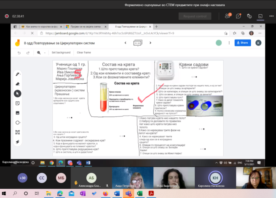The image size is (276, 198).
Task: Select Каролина Насковска KH tile
Action: click(215, 178)
